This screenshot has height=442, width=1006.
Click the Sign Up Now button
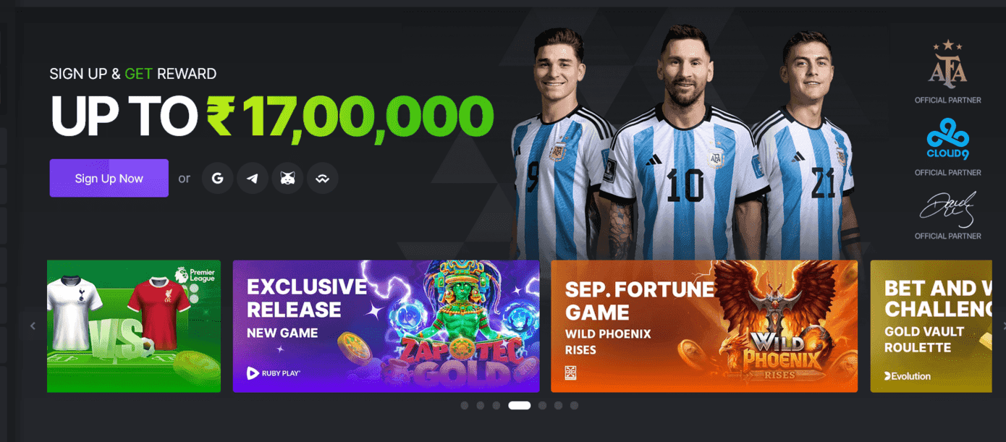pos(109,178)
